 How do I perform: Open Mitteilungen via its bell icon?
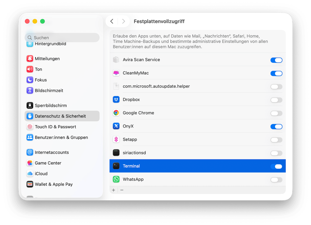(x=30, y=59)
